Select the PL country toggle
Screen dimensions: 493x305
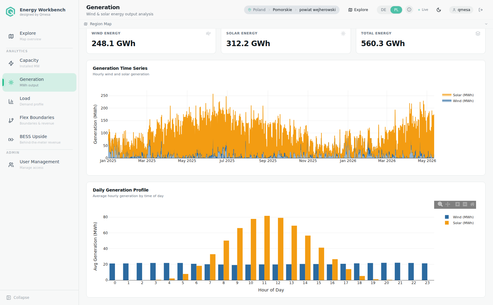click(x=396, y=10)
